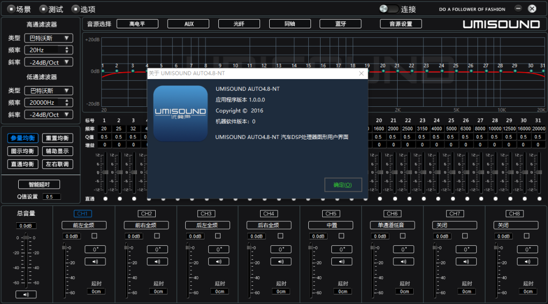Screen dimensions: 548x304
Task: Select CH5 channel tab
Action: (x=331, y=214)
